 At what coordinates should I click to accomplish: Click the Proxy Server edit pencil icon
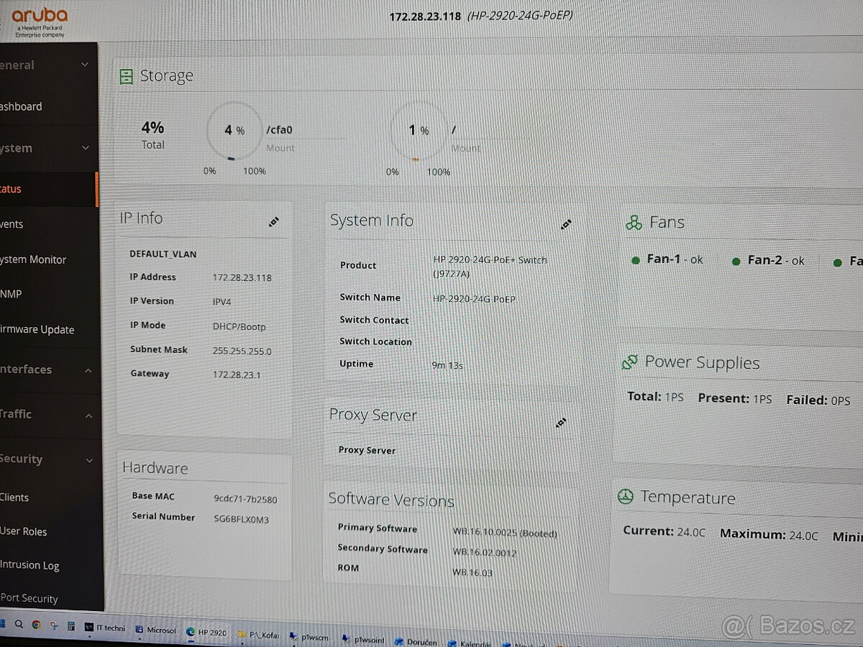[560, 423]
